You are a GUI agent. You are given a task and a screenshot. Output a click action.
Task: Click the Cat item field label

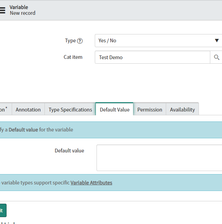coord(73,57)
